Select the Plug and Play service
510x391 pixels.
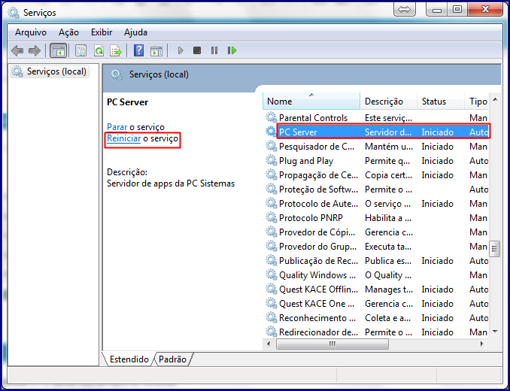coord(306,161)
